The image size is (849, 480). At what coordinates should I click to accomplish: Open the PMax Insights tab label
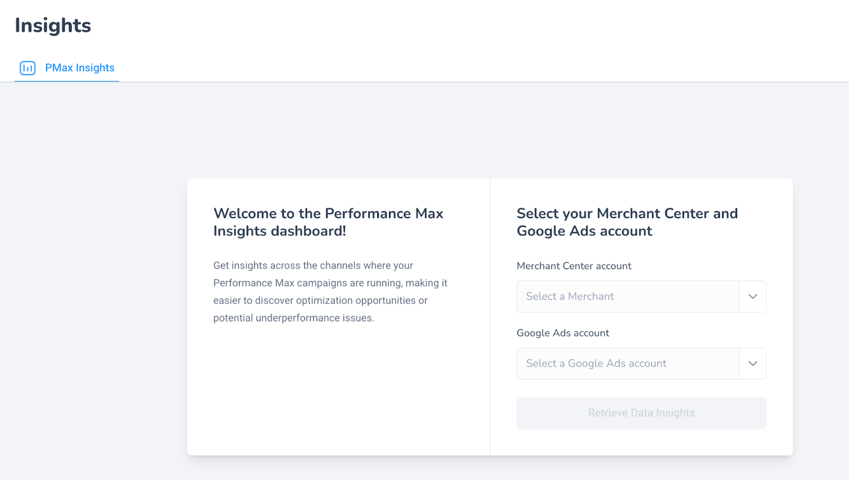(x=80, y=68)
